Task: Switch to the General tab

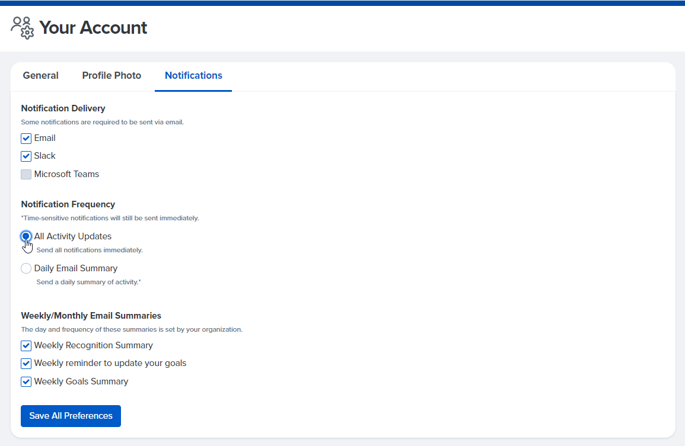Action: point(40,76)
